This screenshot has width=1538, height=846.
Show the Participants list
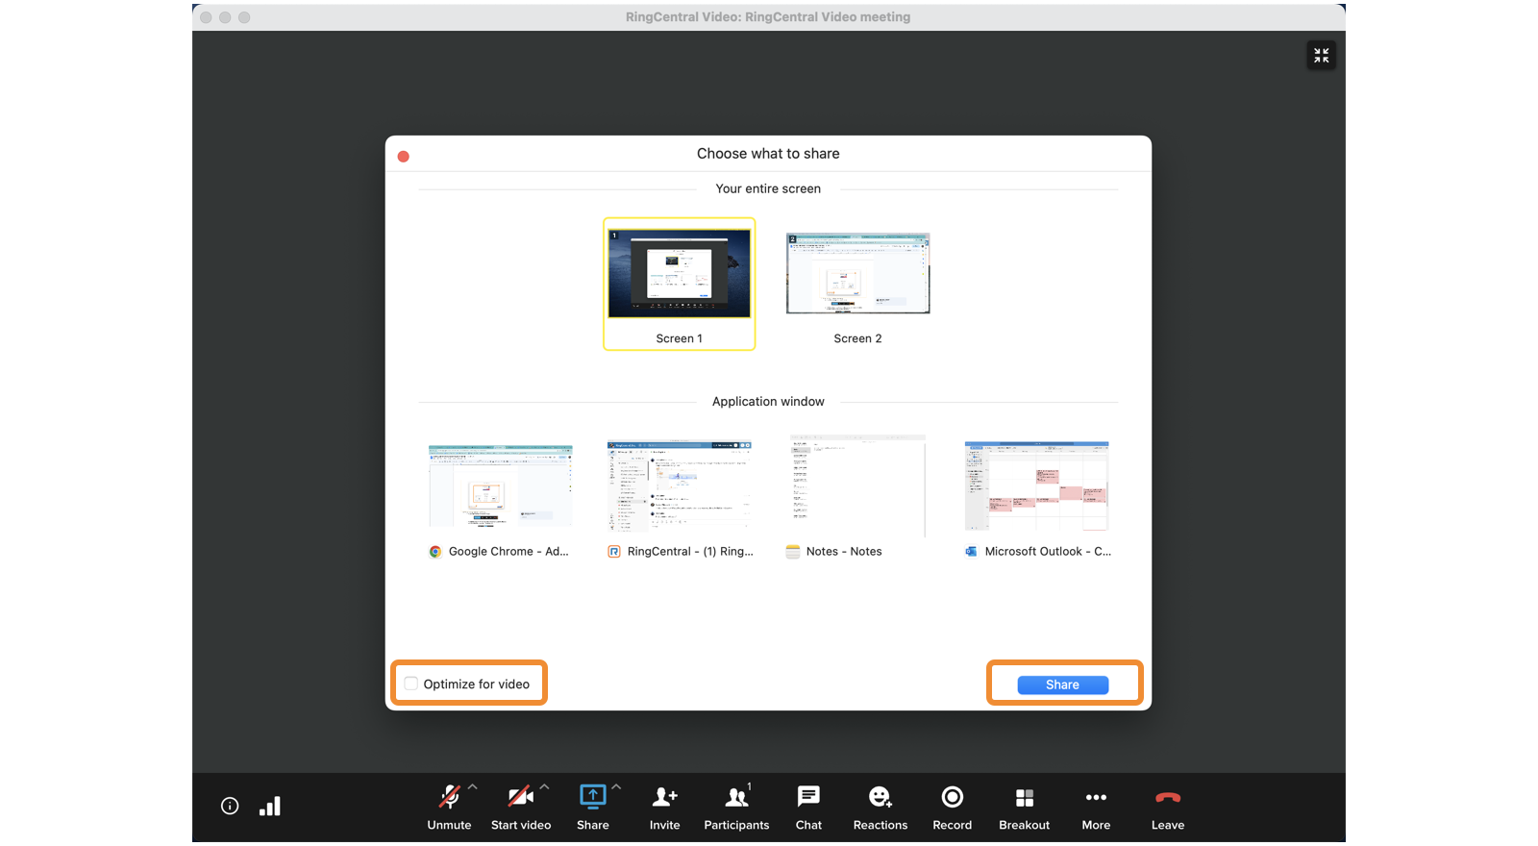736,797
